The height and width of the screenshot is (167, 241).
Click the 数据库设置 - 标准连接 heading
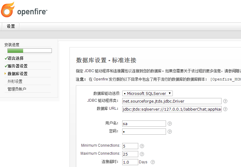pos(106,60)
